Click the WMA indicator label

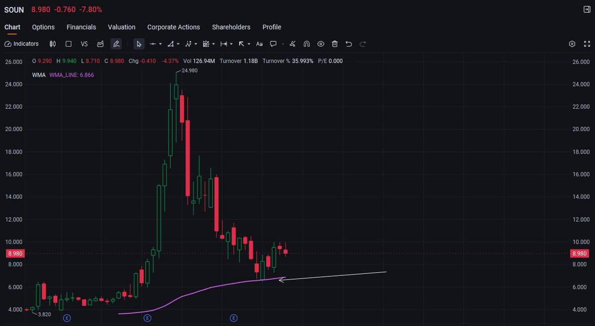click(39, 75)
